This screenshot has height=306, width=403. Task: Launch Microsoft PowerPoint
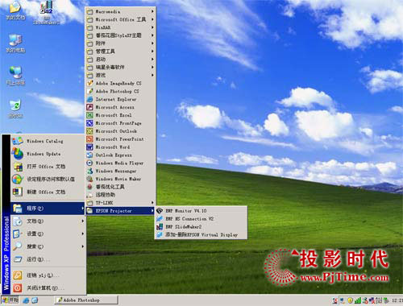click(x=120, y=139)
